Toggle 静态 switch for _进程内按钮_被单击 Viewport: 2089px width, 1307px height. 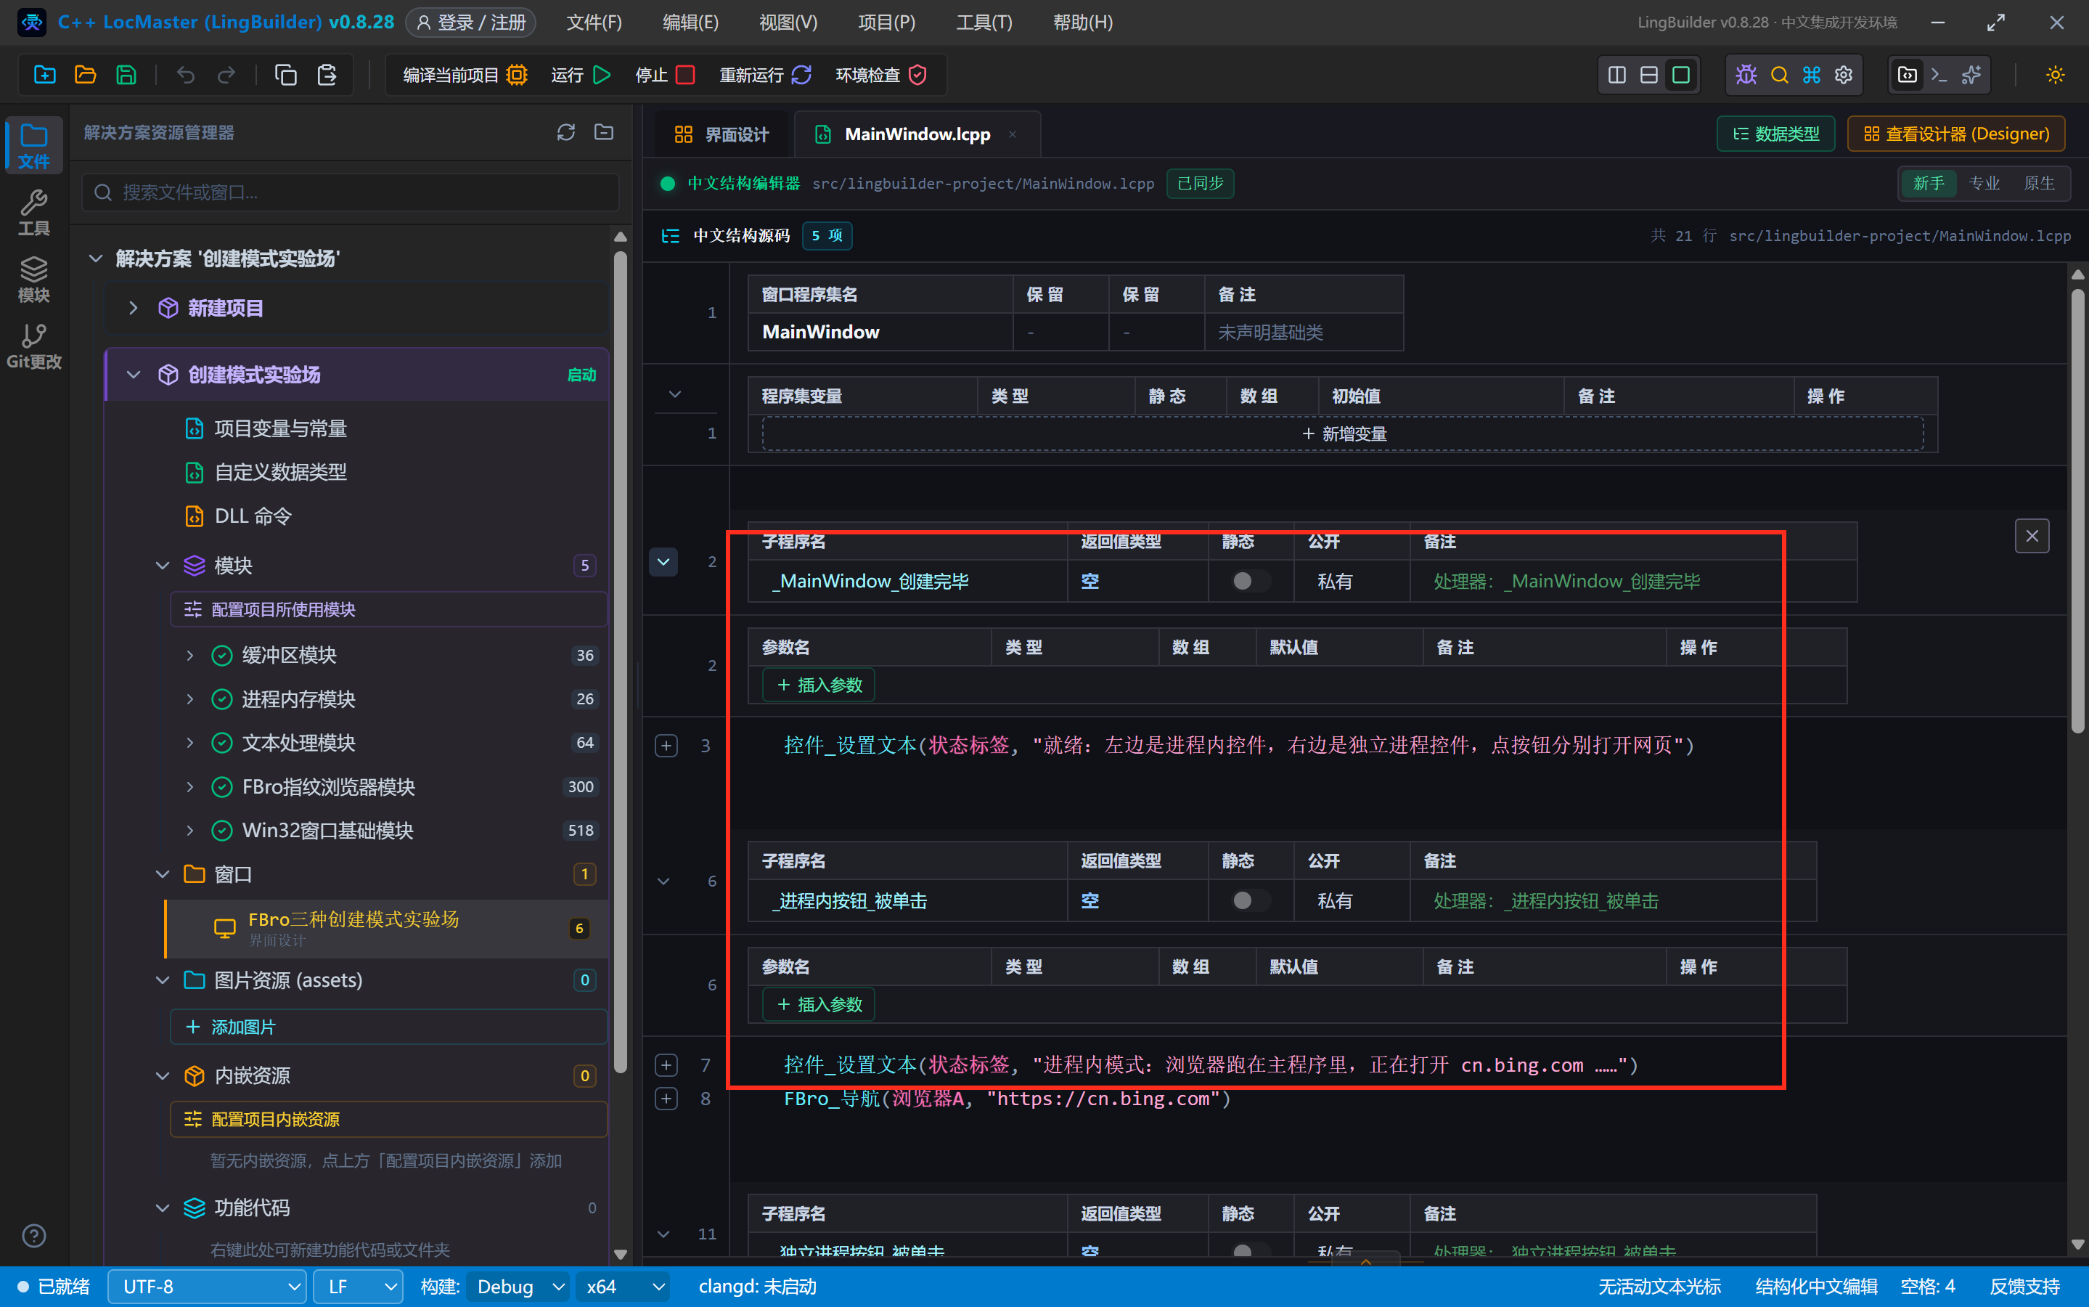click(1250, 900)
